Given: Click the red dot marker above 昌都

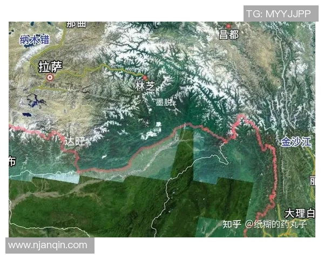Looking at the screenshot, I should pyautogui.click(x=228, y=26).
